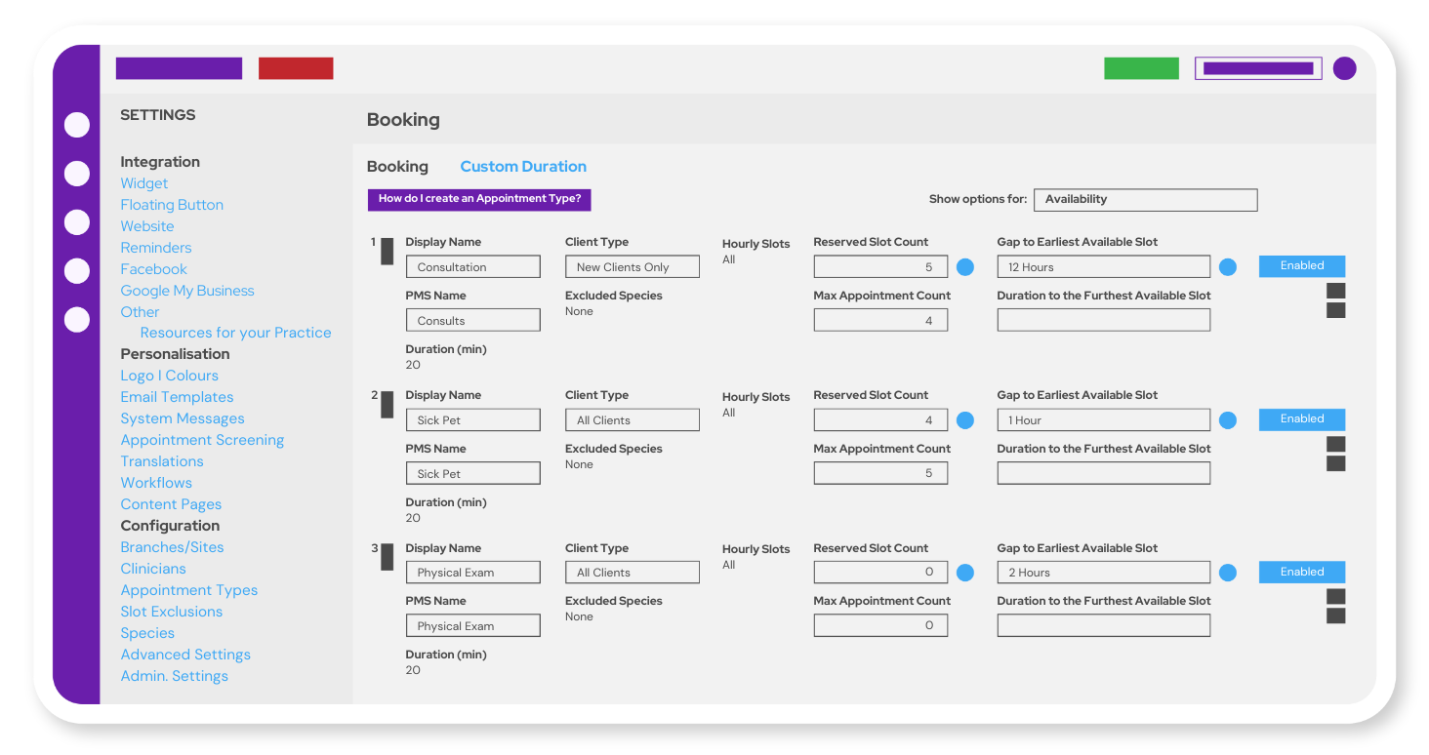Screen dimensions: 1429x755
Task: Toggle the Enabled button for Consultation
Action: click(1301, 266)
